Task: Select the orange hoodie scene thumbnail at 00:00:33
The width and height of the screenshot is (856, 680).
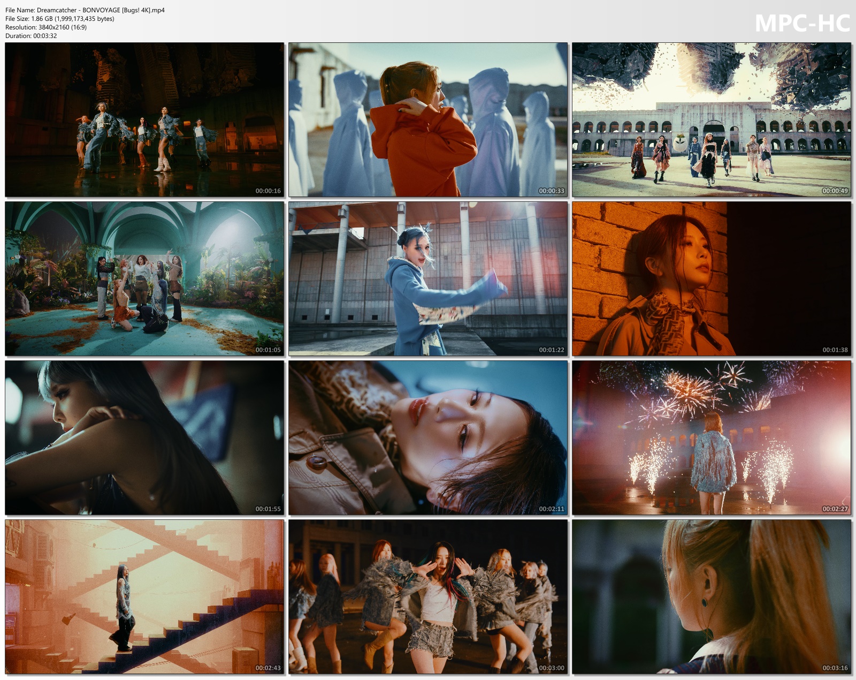Action: click(x=428, y=119)
